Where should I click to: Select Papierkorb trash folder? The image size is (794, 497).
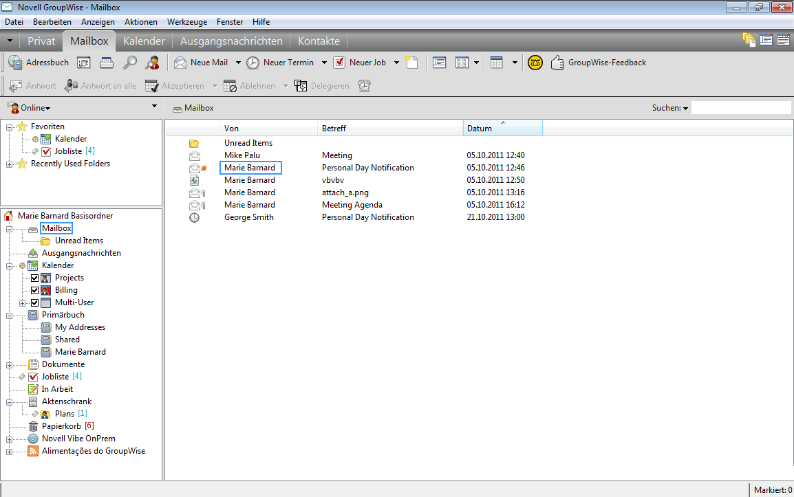coord(61,426)
